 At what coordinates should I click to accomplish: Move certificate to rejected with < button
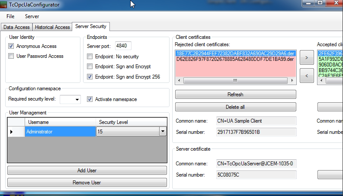307,76
